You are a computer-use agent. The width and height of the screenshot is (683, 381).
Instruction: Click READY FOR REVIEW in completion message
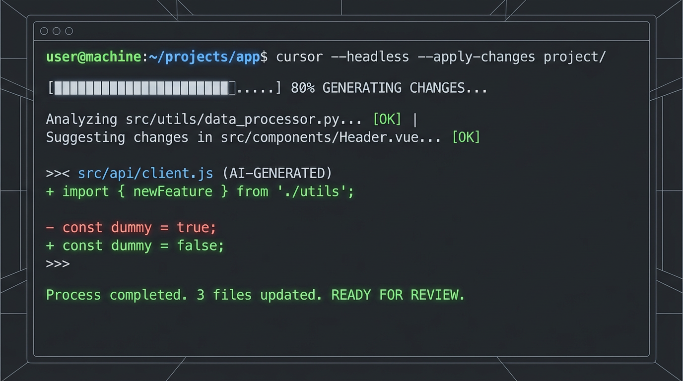tap(397, 295)
